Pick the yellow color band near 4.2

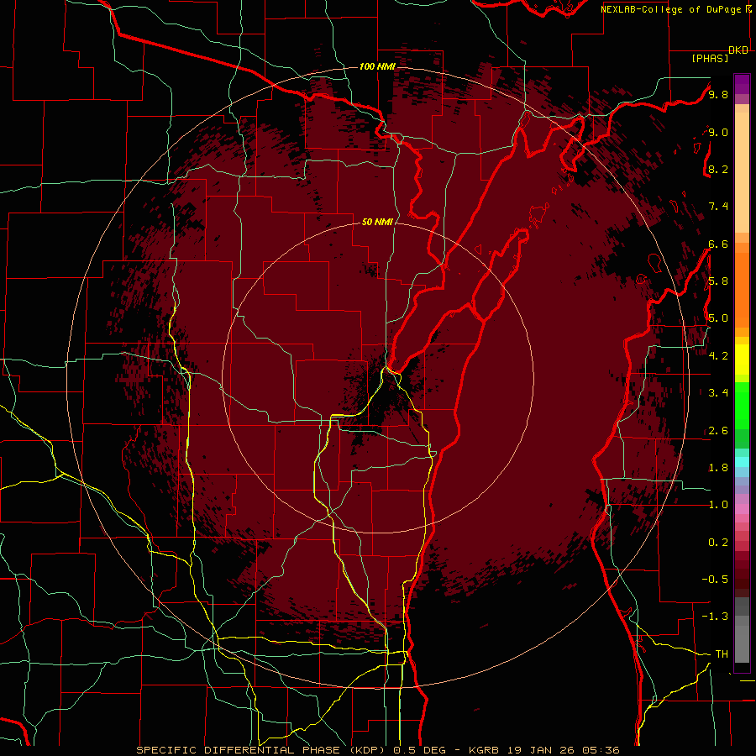742,360
